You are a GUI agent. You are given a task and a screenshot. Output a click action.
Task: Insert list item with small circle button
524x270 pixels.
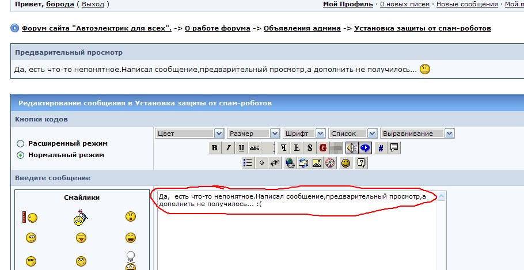pos(261,163)
